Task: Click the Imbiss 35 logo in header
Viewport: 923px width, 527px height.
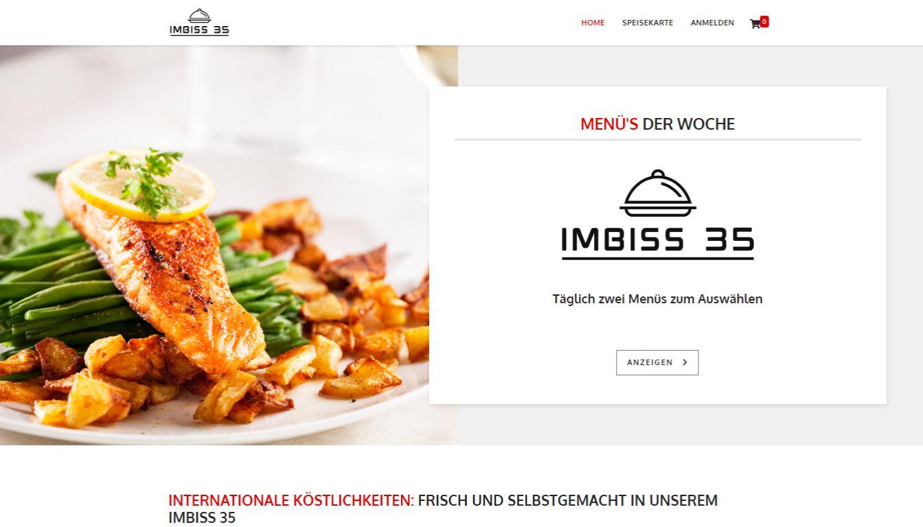Action: pyautogui.click(x=199, y=23)
